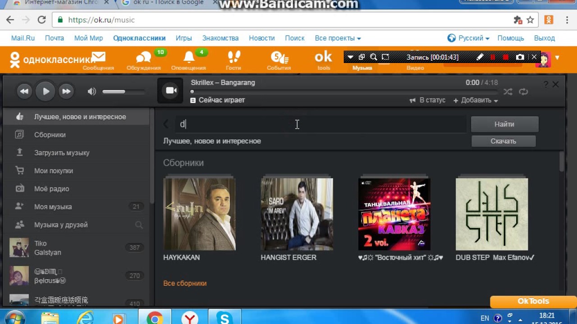This screenshot has width=577, height=324.
Task: Reload the page in Chrome
Action: (x=41, y=20)
